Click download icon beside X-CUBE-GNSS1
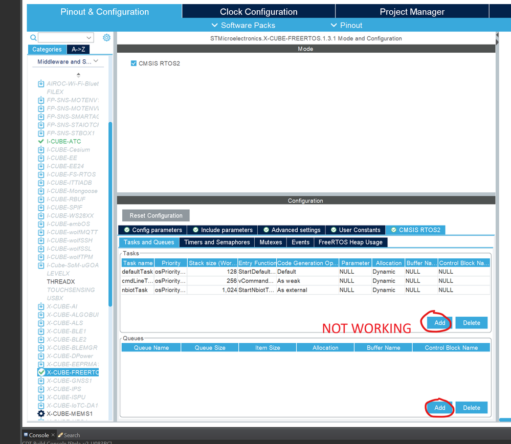Image resolution: width=511 pixels, height=444 pixels. pos(41,381)
